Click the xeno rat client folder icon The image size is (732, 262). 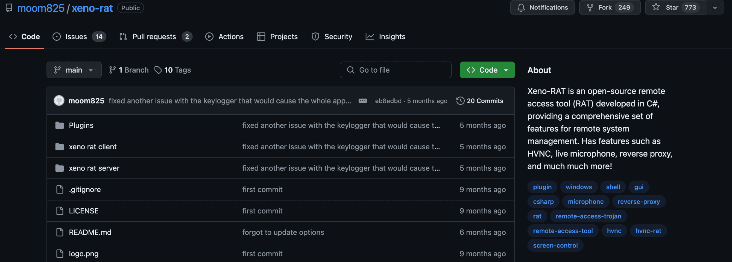tap(59, 147)
